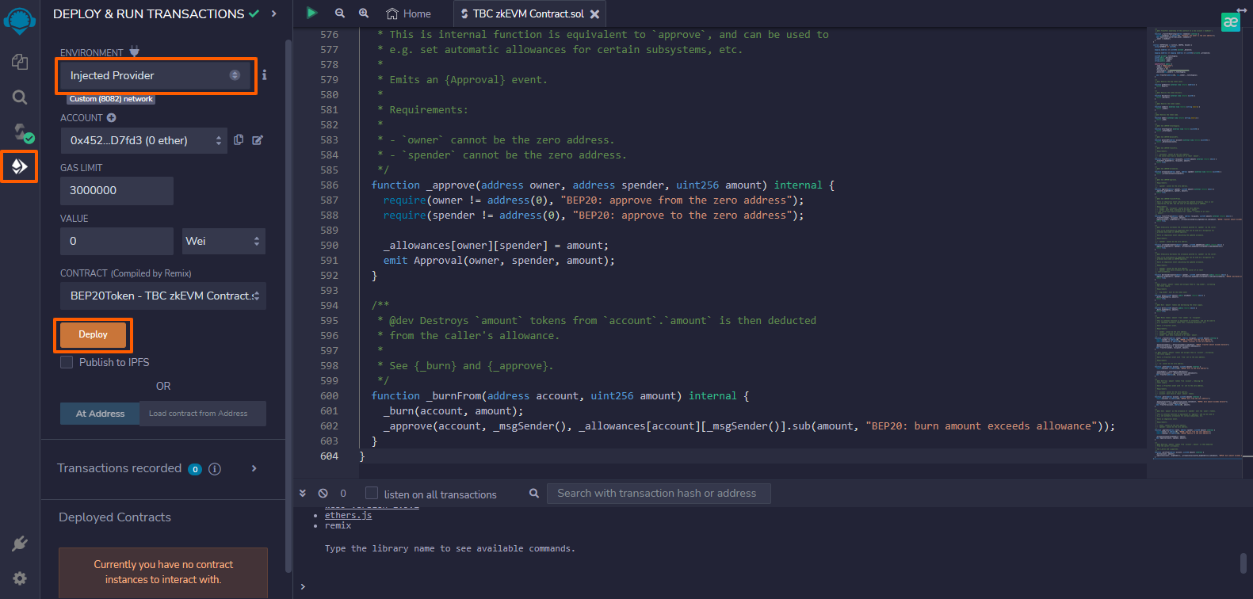Click the 'Emits an {Approval} event.' comment

click(x=468, y=79)
